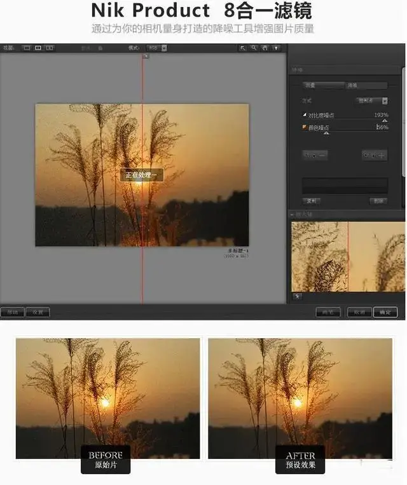This screenshot has height=485, width=407.
Task: Click the 正在处理 processing label
Action: click(x=142, y=175)
